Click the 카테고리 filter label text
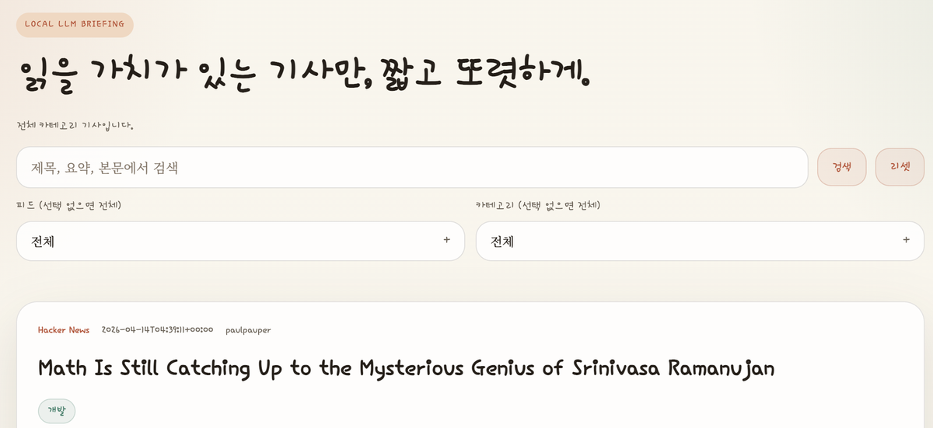This screenshot has height=428, width=933. [x=538, y=205]
